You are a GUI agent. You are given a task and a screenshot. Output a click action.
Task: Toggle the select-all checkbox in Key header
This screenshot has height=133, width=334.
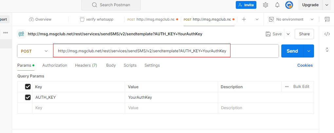(28, 87)
